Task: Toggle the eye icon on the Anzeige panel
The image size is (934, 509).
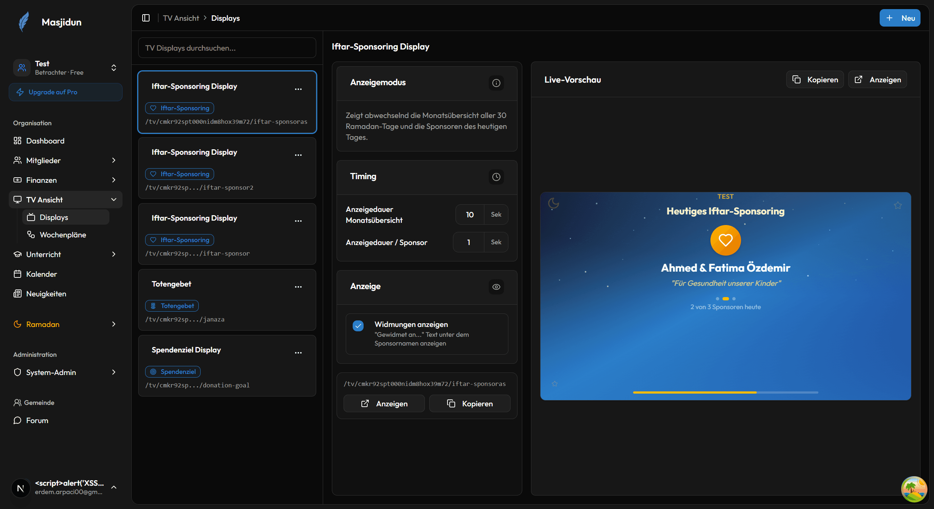Action: click(496, 287)
